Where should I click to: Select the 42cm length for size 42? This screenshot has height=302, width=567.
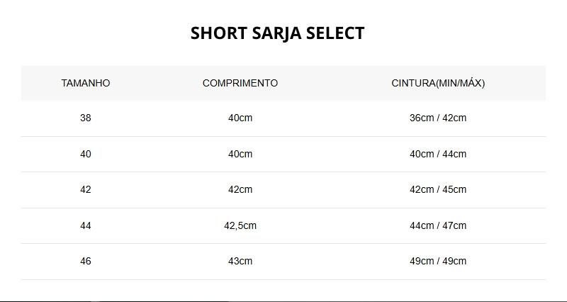tap(240, 189)
